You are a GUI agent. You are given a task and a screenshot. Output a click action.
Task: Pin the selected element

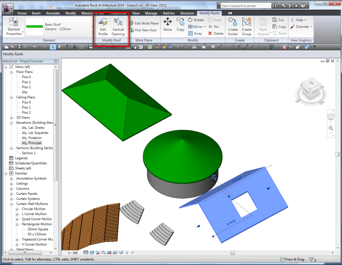click(213, 27)
